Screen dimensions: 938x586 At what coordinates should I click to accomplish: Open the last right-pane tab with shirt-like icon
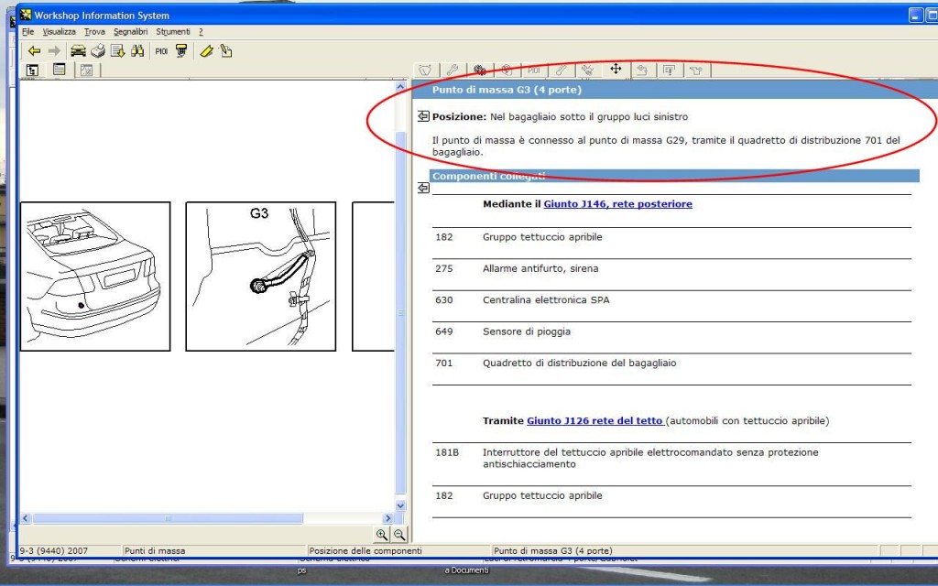(696, 70)
